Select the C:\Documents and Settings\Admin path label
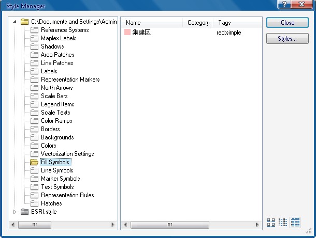 click(74, 22)
